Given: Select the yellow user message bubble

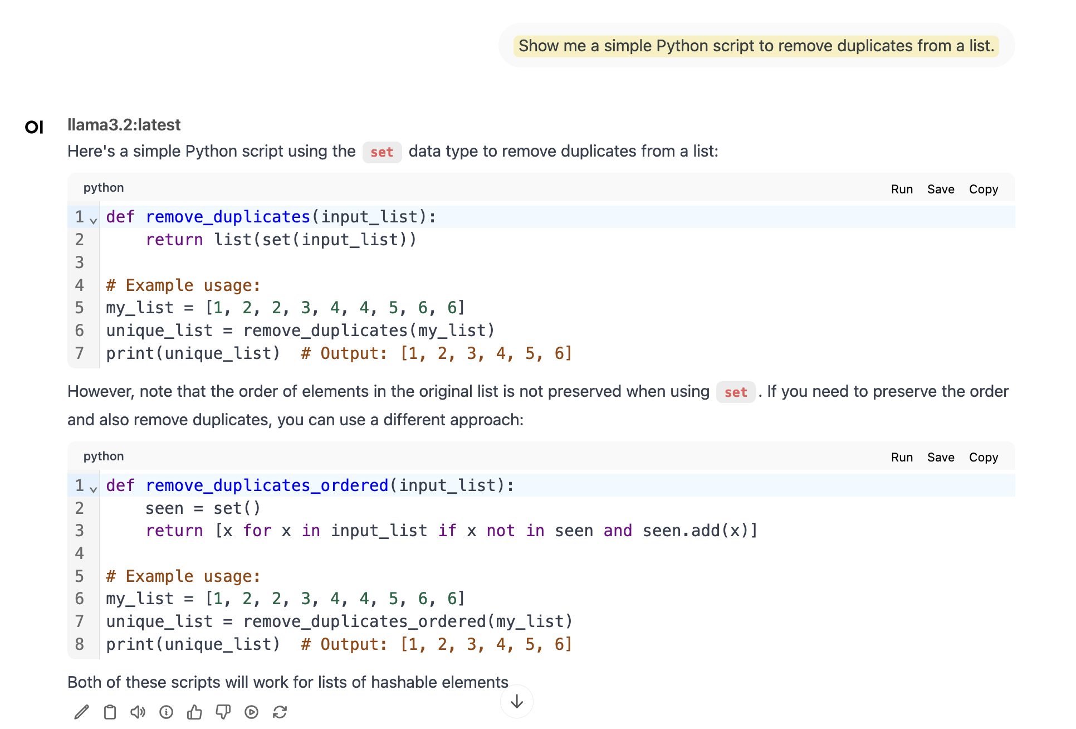Looking at the screenshot, I should [x=755, y=46].
